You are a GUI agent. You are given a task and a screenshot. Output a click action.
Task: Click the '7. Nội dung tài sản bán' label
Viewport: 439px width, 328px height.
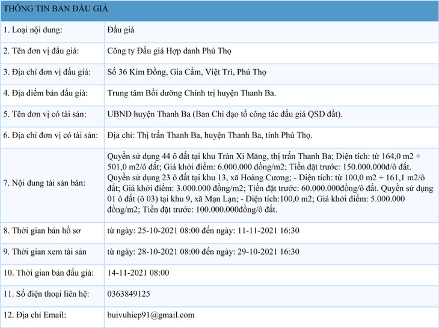click(x=44, y=183)
